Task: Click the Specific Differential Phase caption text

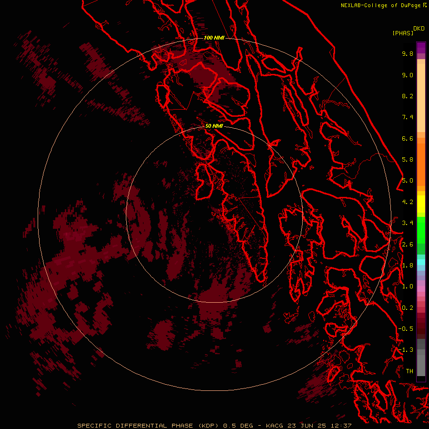Action: [x=214, y=426]
